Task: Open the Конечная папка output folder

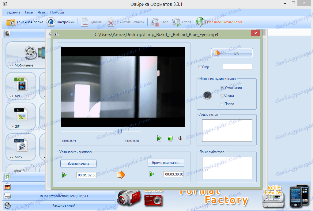Action: [25, 22]
